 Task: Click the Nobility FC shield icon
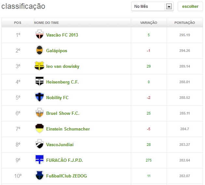point(39,97)
